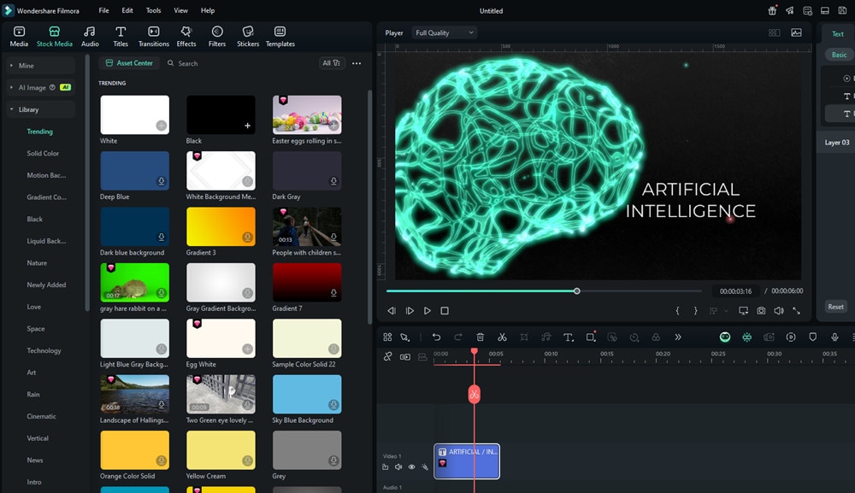Delete the selected clip with trash icon
855x493 pixels.
[x=481, y=337]
